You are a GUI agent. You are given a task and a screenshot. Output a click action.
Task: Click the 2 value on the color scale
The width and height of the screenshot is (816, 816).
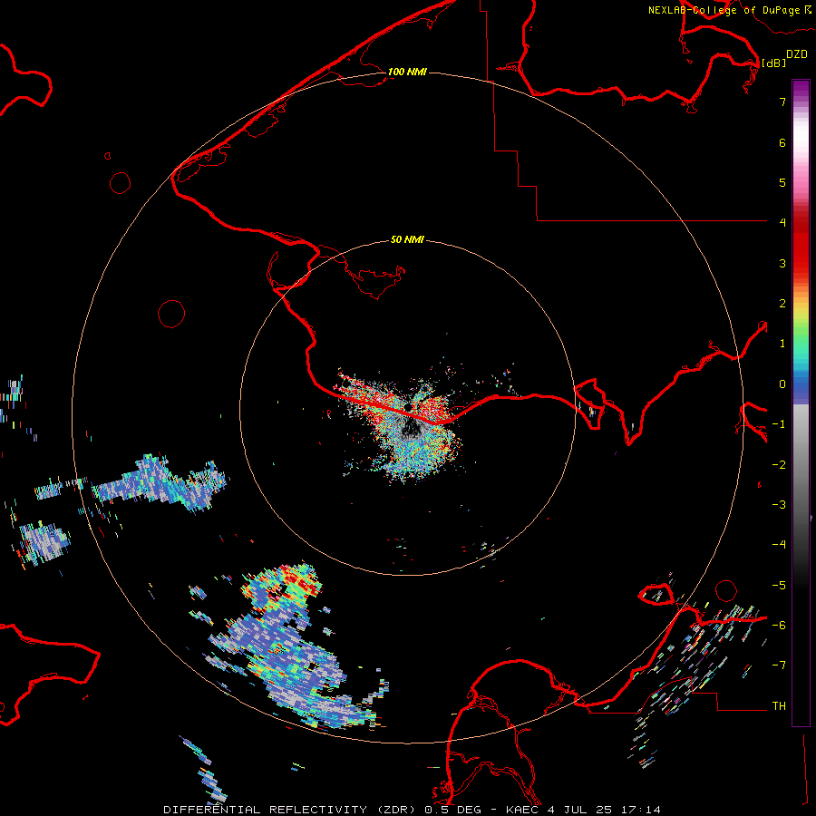point(782,304)
